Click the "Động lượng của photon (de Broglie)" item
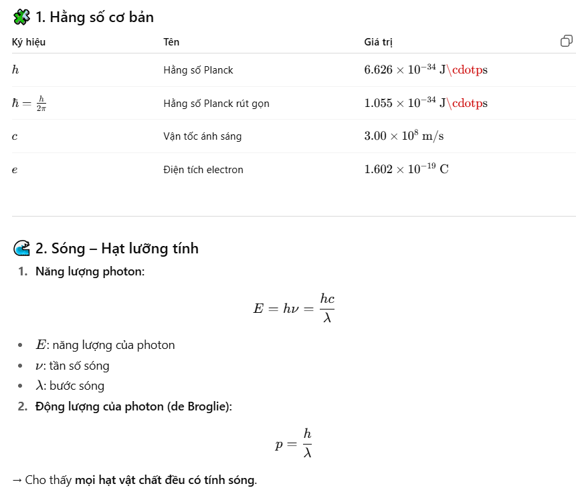This screenshot has width=576, height=490. click(x=133, y=406)
